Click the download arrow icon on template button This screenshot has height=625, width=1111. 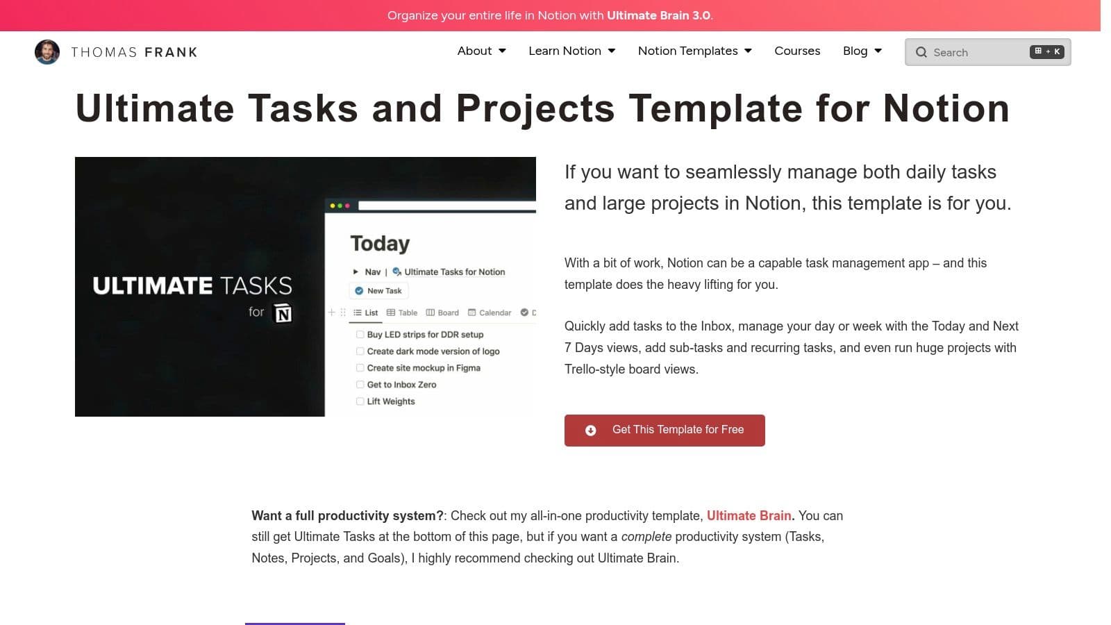click(x=590, y=431)
